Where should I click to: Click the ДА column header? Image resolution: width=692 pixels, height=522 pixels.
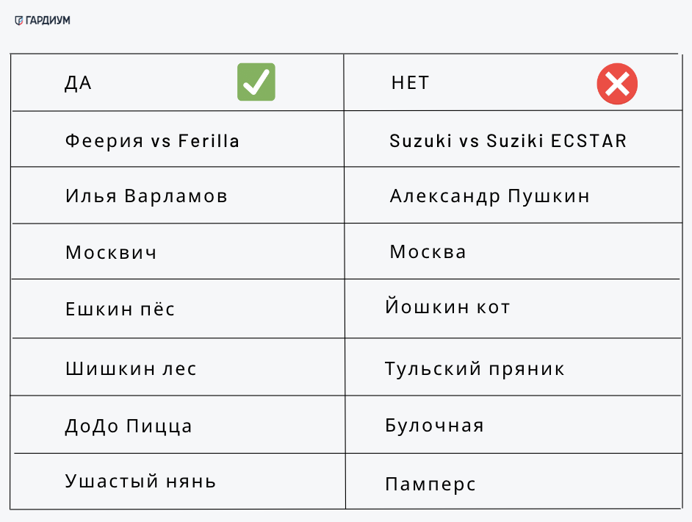78,83
